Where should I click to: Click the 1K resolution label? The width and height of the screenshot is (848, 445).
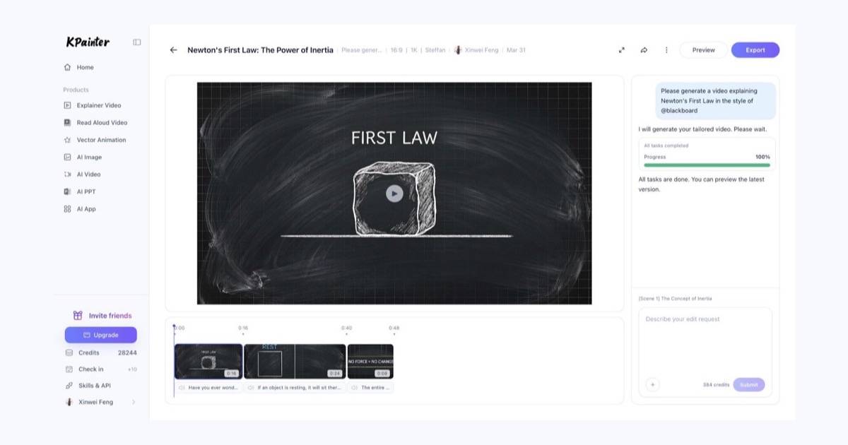(x=414, y=50)
